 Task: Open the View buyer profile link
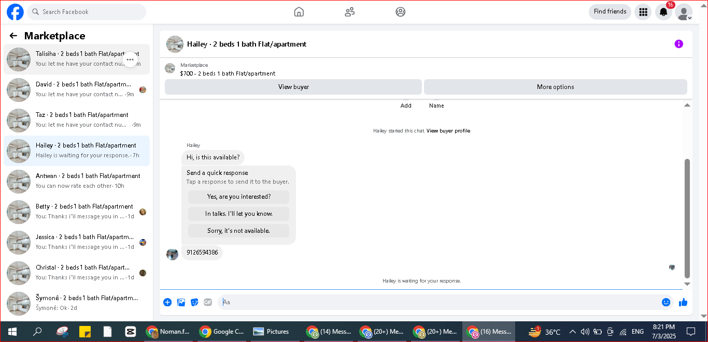tap(448, 131)
